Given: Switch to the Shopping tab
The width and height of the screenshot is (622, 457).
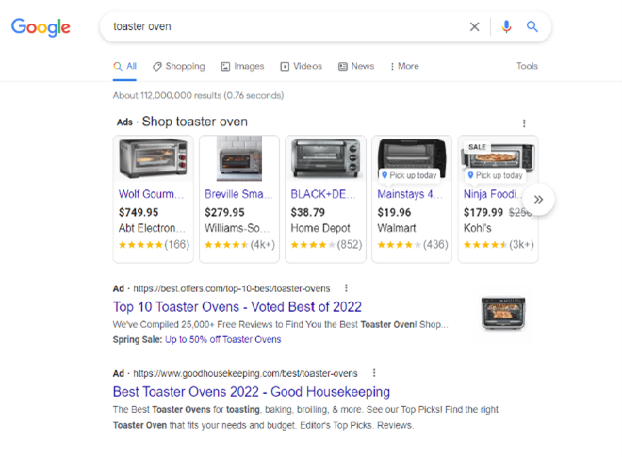Looking at the screenshot, I should tap(179, 66).
